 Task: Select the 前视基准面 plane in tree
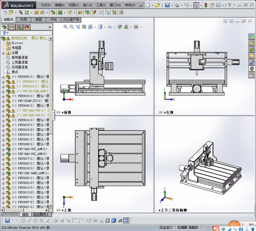pyautogui.click(x=20, y=58)
